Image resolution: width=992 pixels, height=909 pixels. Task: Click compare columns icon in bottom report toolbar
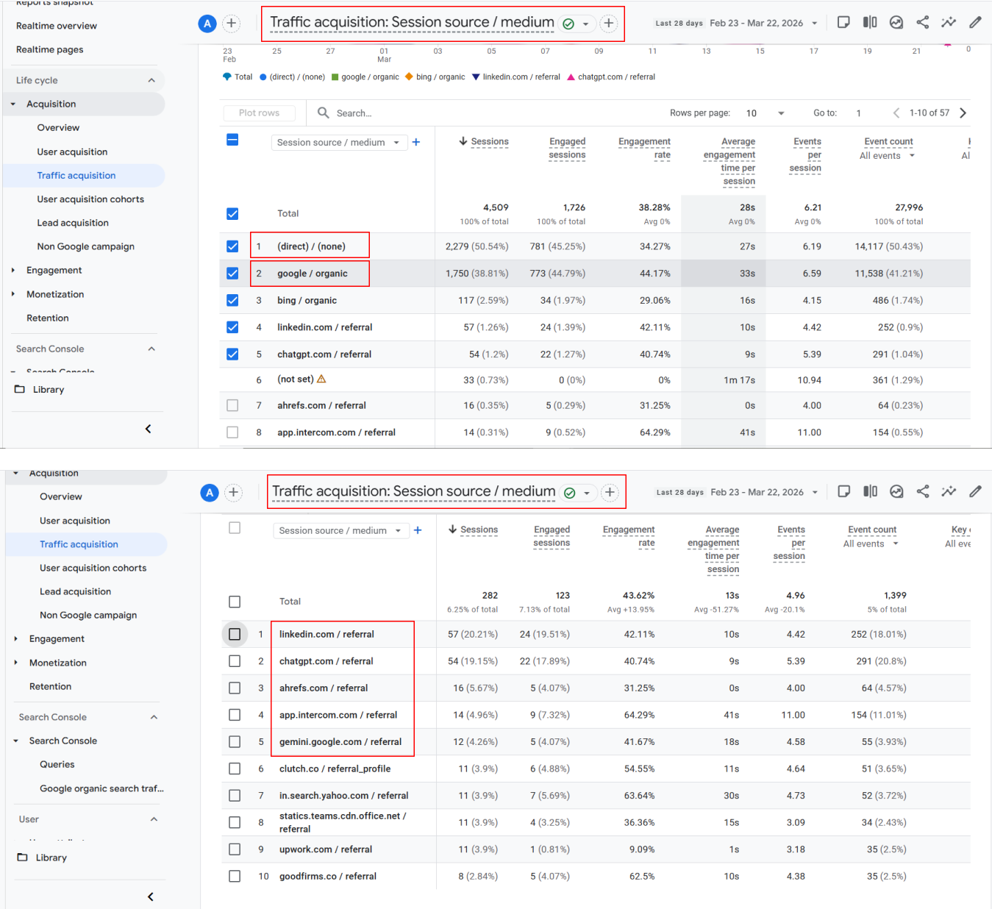pyautogui.click(x=871, y=491)
